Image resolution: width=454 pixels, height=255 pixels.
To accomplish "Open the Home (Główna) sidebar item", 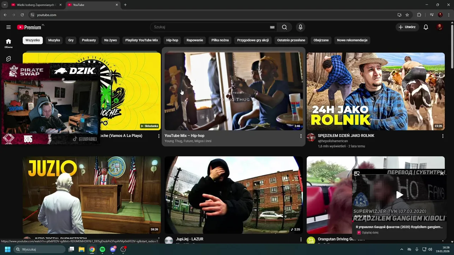I will click(9, 43).
